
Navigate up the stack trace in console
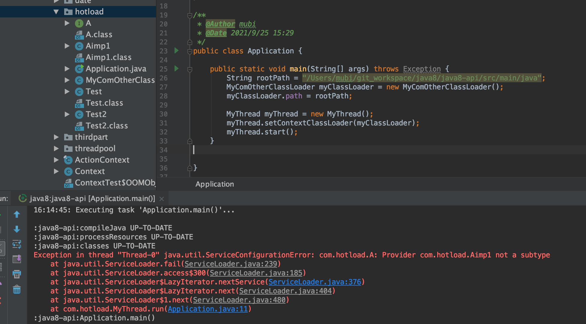(17, 214)
